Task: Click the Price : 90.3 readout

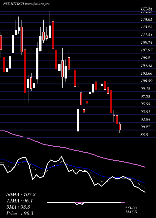Action: (20, 213)
